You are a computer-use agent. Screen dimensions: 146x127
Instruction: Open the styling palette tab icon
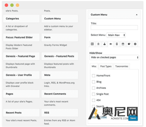coord(129,44)
